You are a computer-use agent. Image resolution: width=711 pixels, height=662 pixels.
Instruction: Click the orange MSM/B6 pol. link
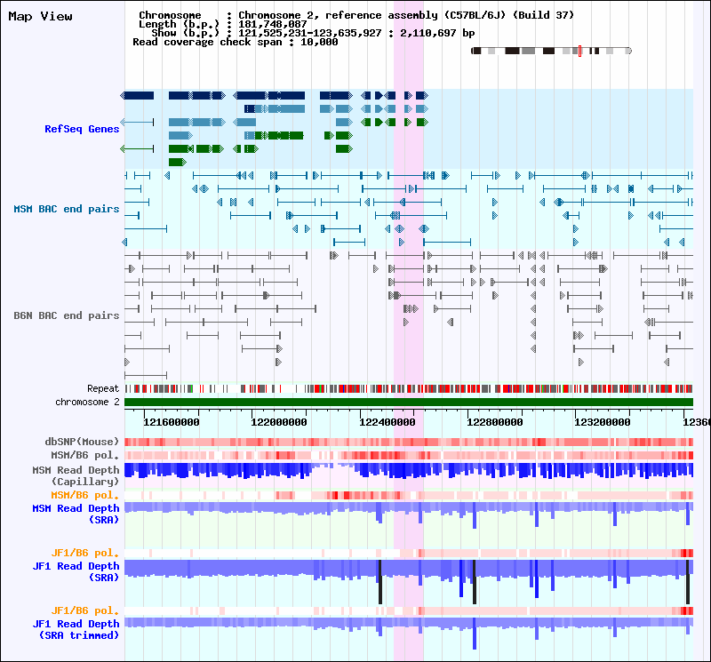tap(84, 495)
